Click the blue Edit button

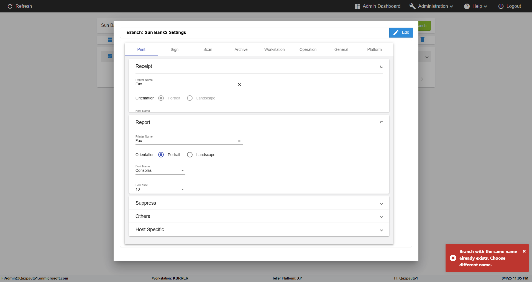tap(401, 32)
